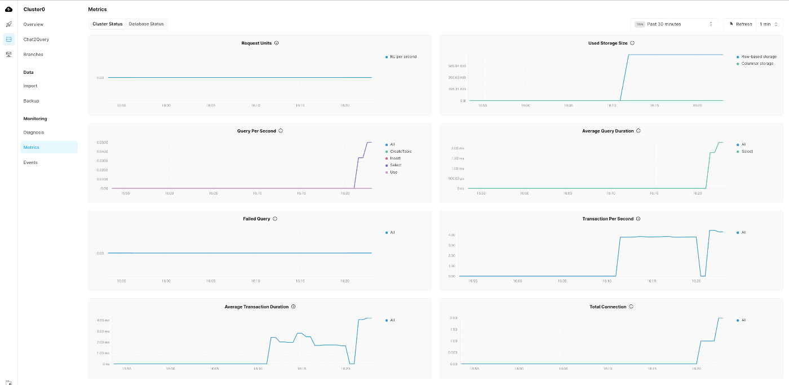Viewport: 789px width, 385px height.
Task: Toggle All series in Average Transaction Duration
Action: click(390, 320)
